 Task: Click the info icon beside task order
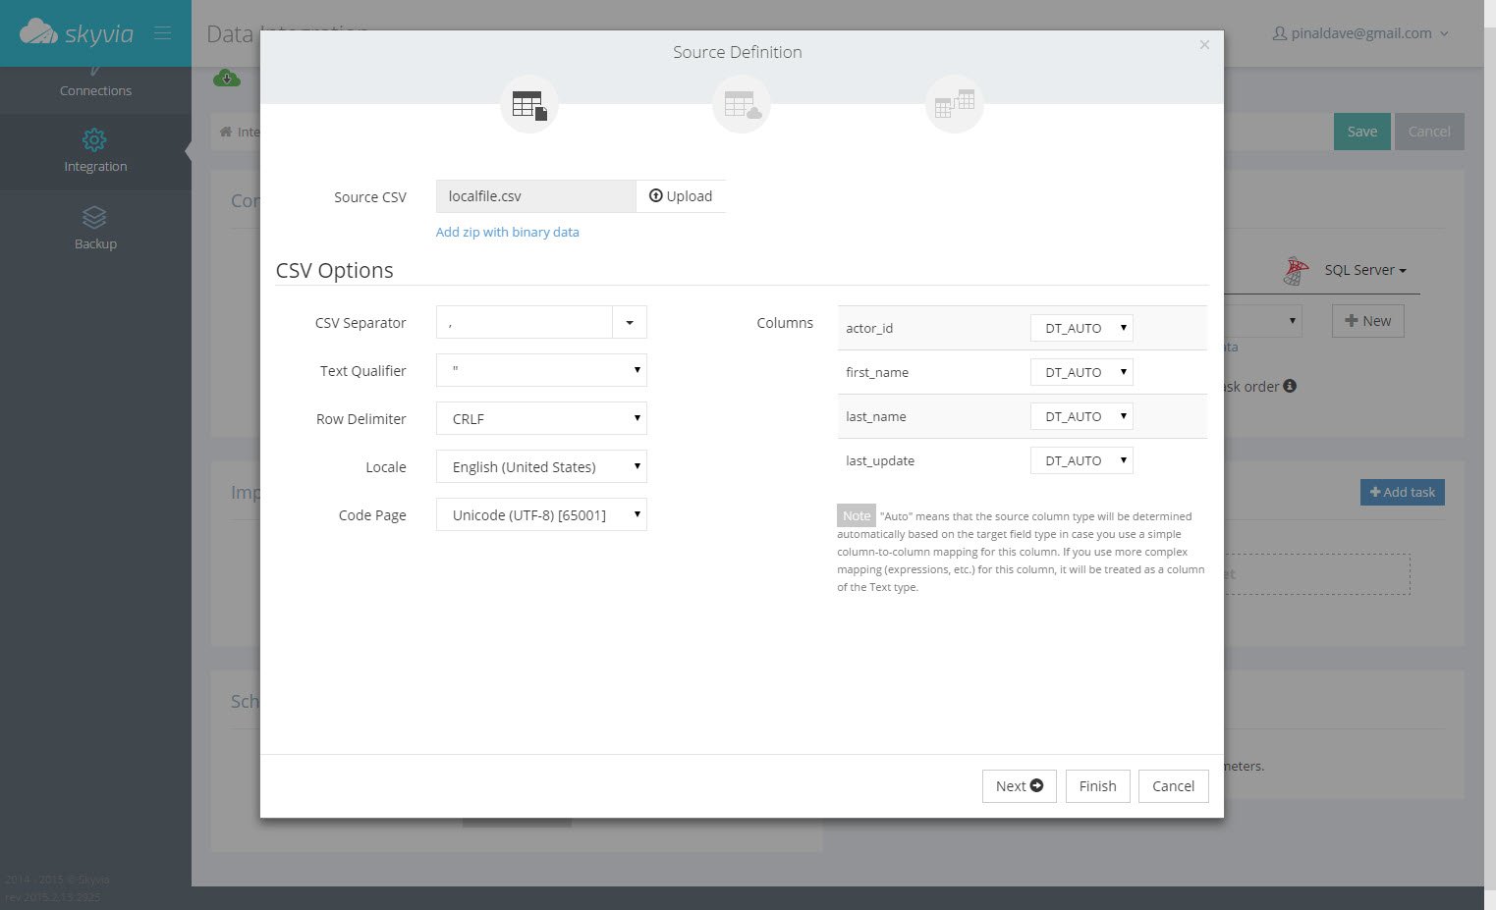pyautogui.click(x=1290, y=386)
